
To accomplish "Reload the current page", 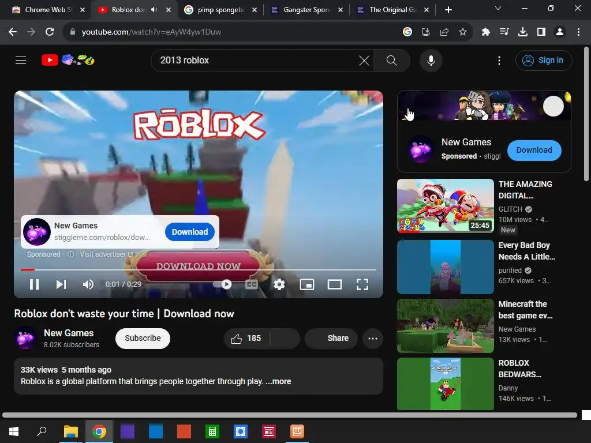I will 50,32.
